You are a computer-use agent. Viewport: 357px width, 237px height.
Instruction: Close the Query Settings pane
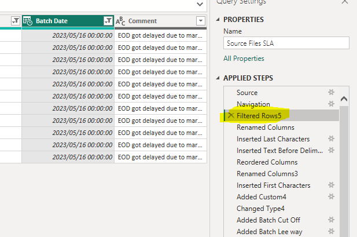click(345, 2)
